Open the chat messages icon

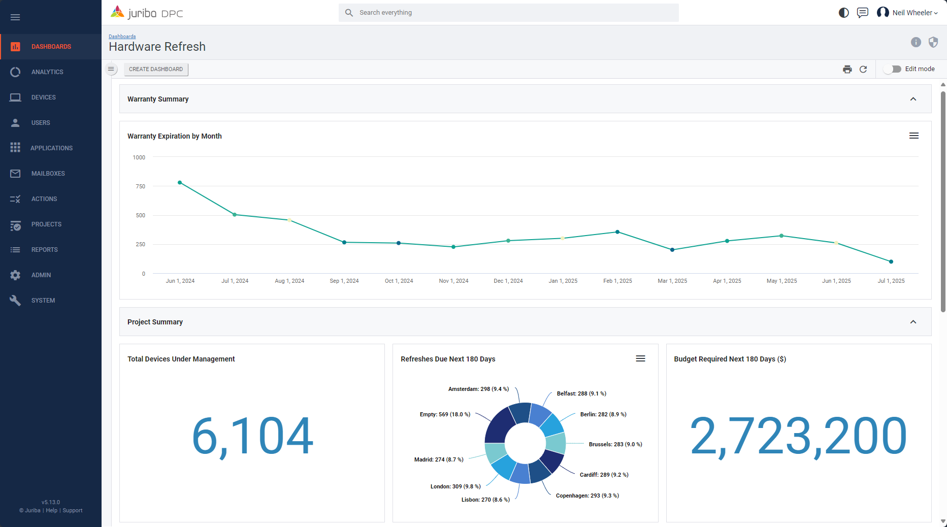[x=862, y=13]
